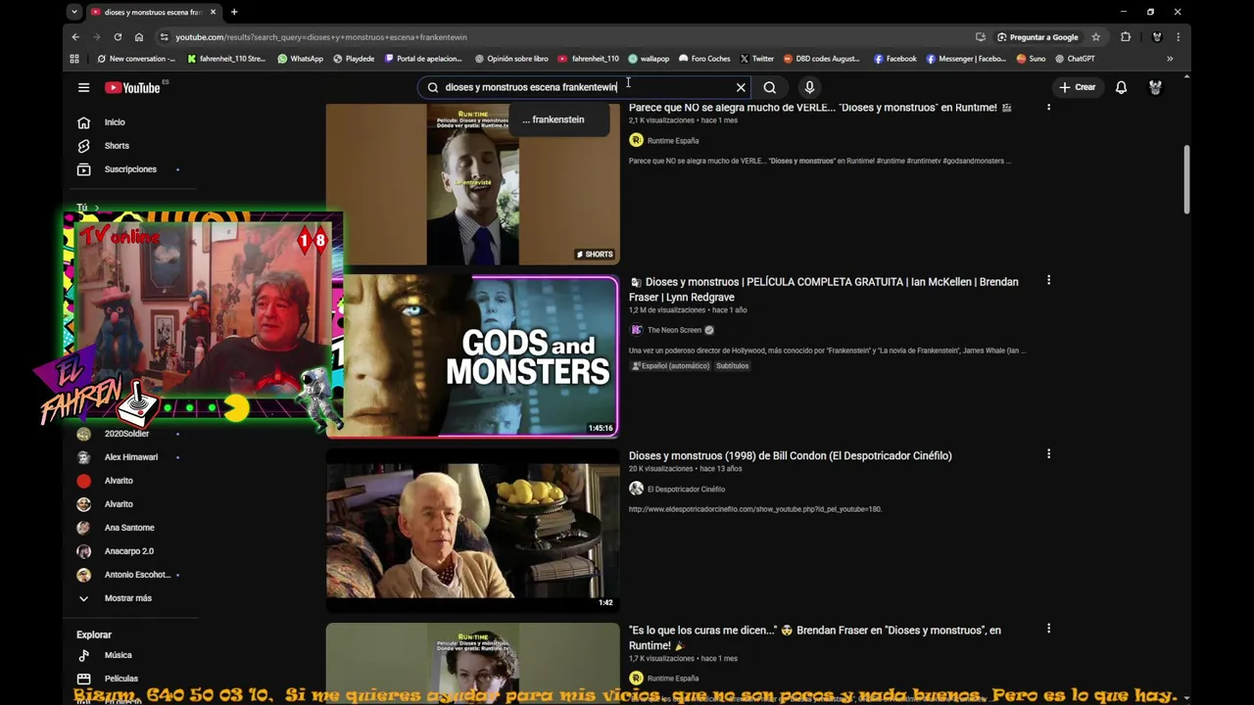Open more options for Gods and Monsters video
The height and width of the screenshot is (705, 1254).
tap(1048, 280)
